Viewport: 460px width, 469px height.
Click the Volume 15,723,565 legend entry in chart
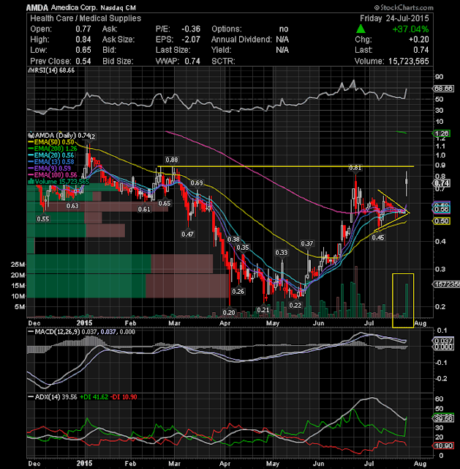59,182
